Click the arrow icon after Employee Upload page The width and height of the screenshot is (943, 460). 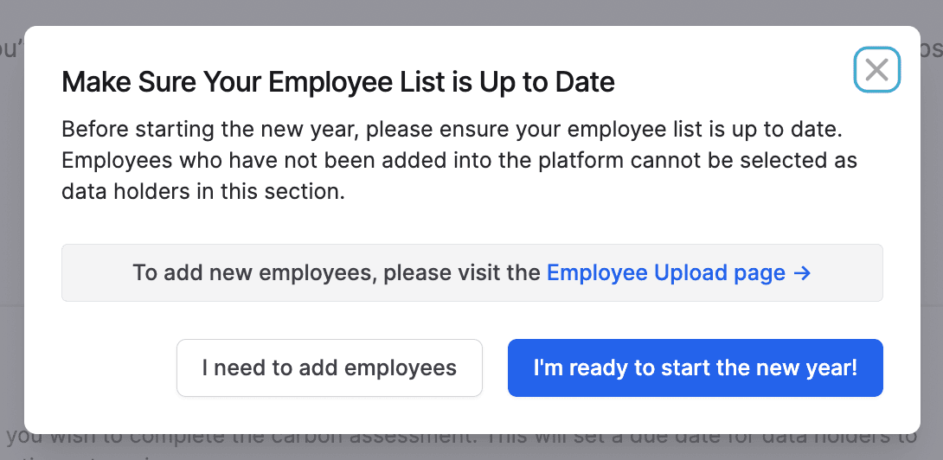coord(802,273)
